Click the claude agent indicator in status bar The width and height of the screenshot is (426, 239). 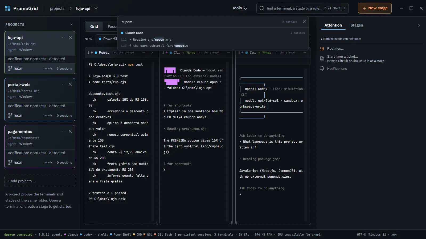click(x=71, y=234)
